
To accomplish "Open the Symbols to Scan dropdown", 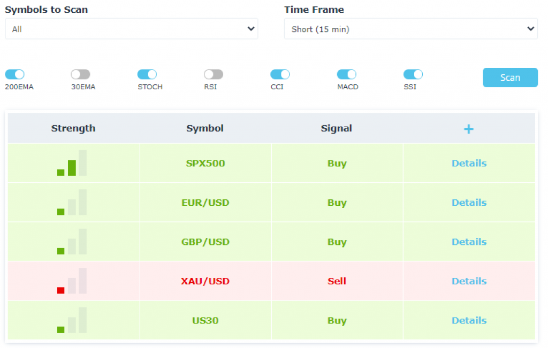I will (131, 29).
